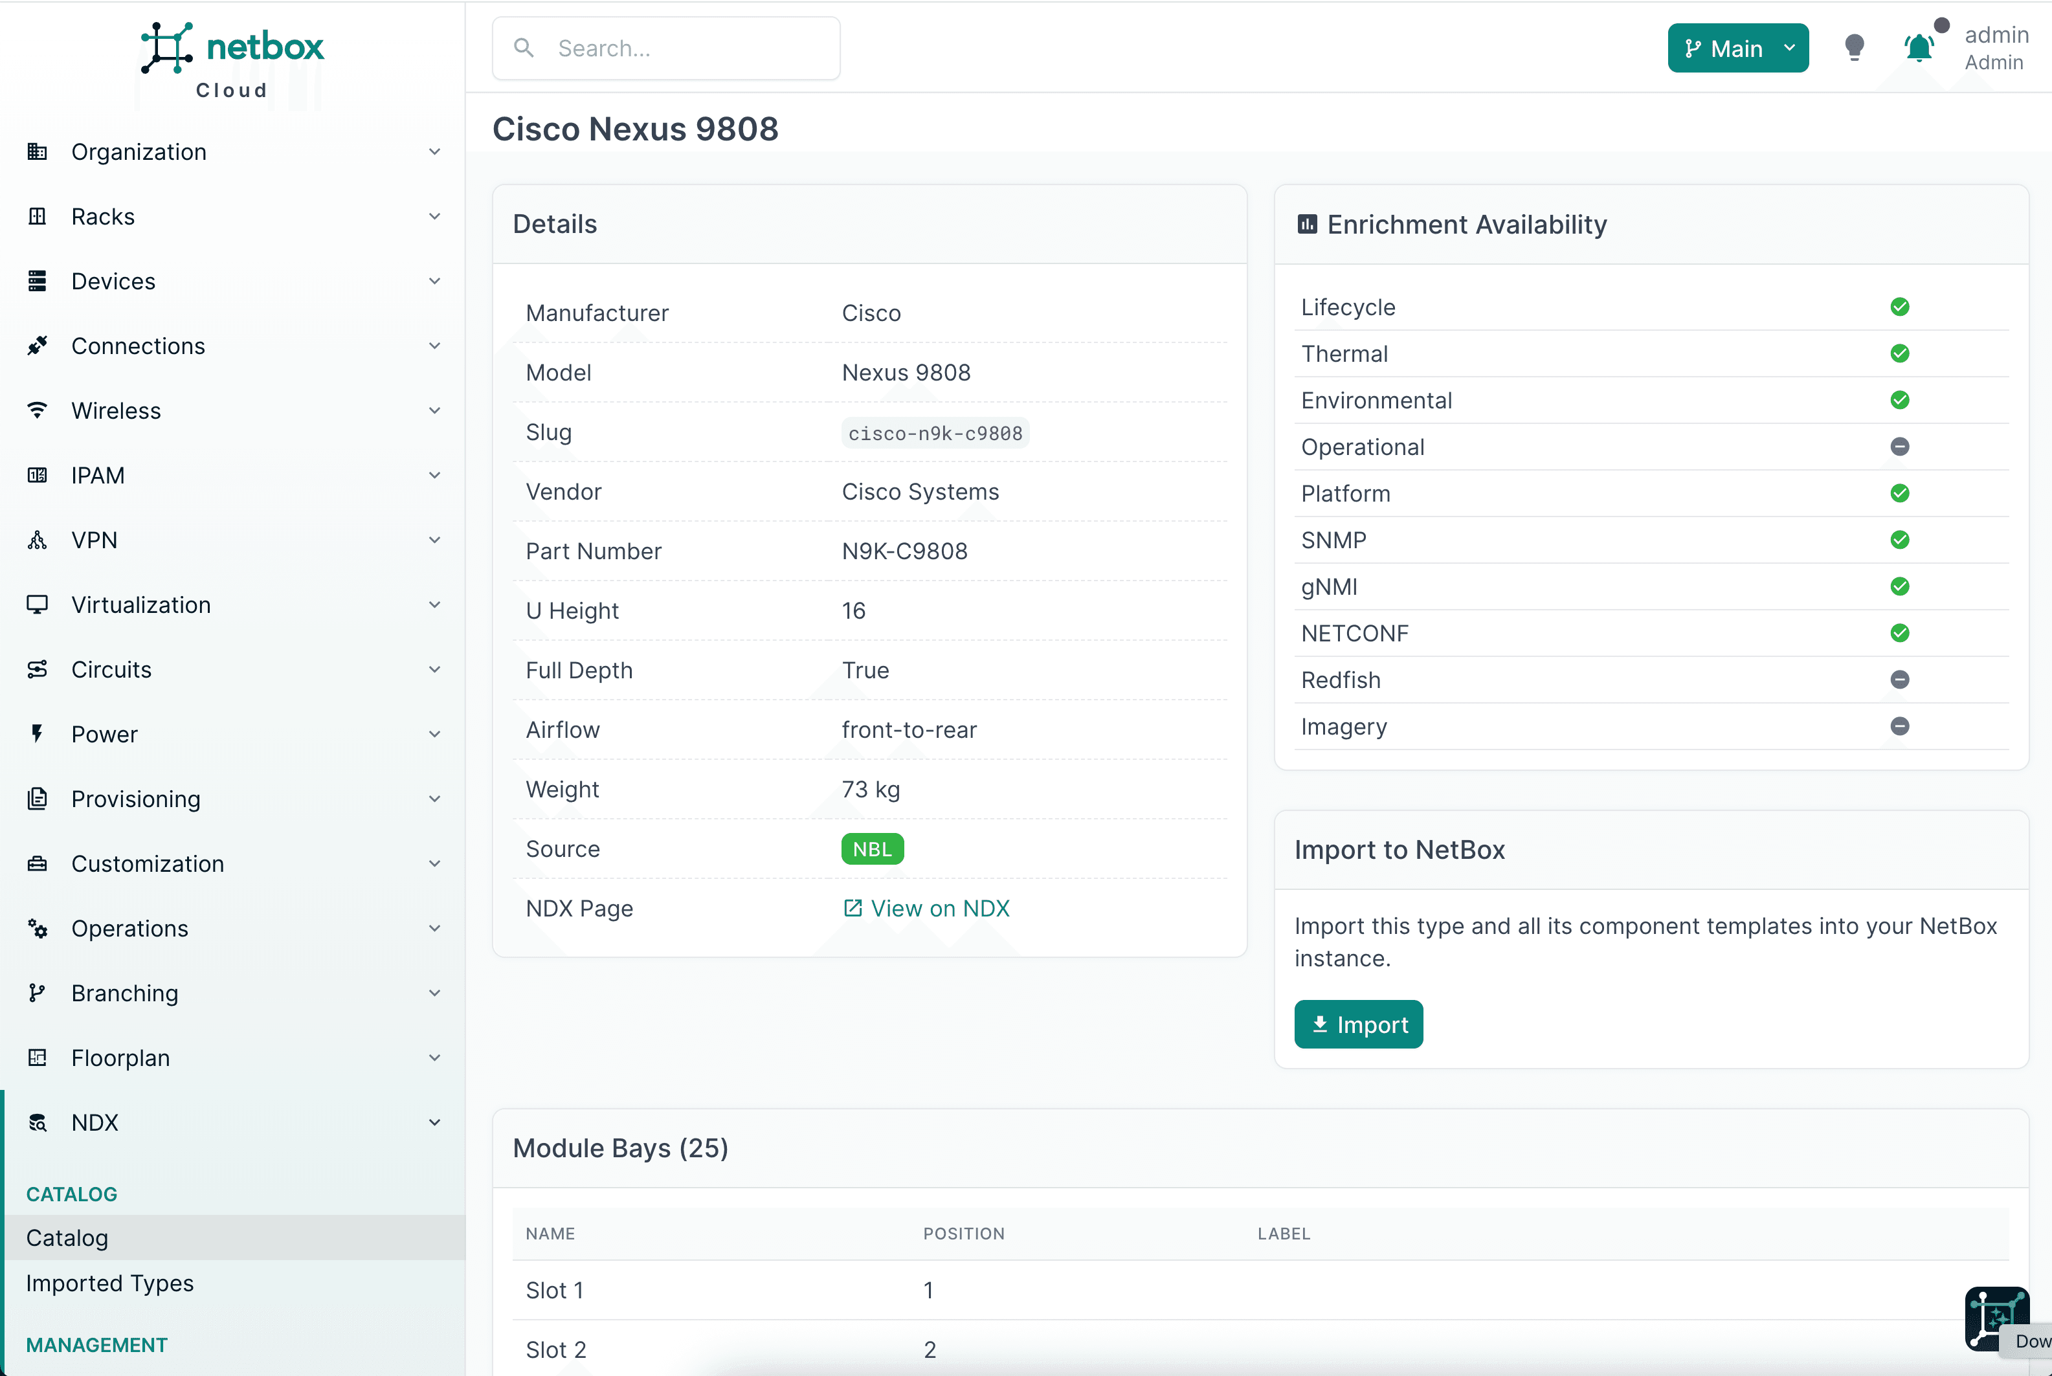Click the Operational unavailable dash icon
Screen dimensions: 2052x1376
(1900, 447)
